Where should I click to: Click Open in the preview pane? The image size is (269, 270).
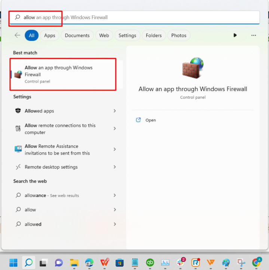click(151, 120)
